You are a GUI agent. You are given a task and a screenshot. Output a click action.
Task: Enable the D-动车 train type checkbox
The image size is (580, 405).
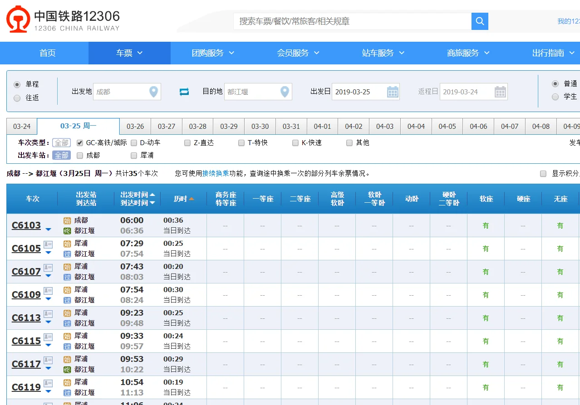pyautogui.click(x=133, y=142)
